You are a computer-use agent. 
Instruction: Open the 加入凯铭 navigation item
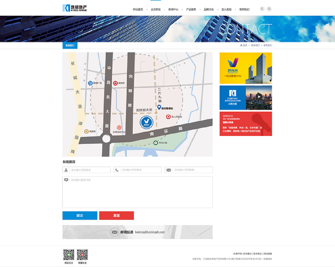(227, 9)
